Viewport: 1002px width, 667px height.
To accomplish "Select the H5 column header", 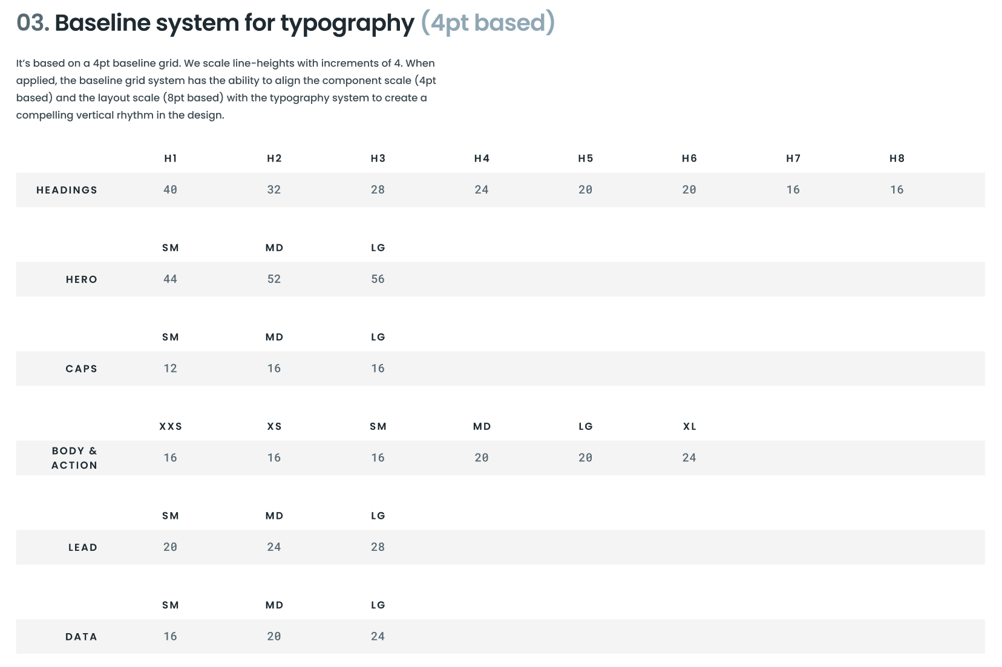I will pos(584,158).
